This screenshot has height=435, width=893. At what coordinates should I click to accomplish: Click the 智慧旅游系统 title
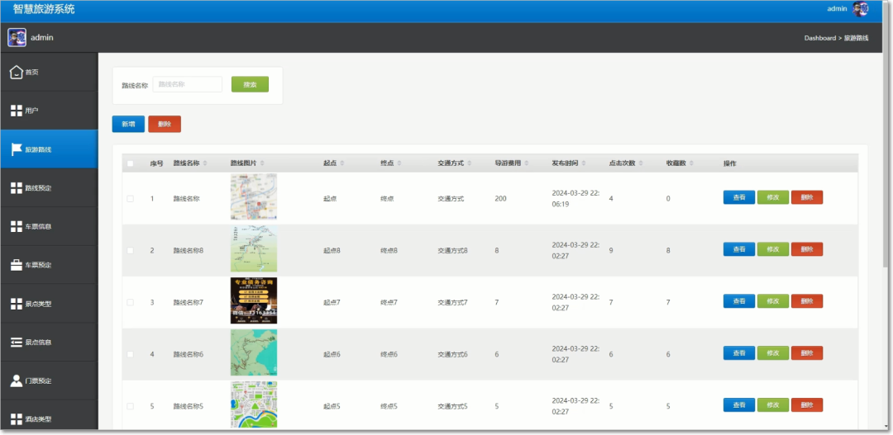(x=44, y=10)
